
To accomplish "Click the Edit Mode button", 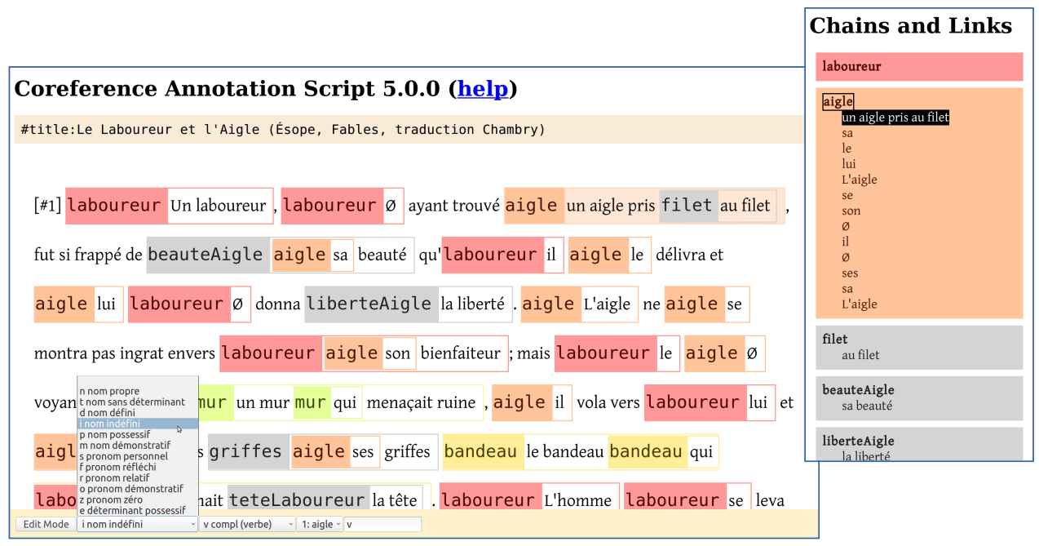I will tap(45, 524).
